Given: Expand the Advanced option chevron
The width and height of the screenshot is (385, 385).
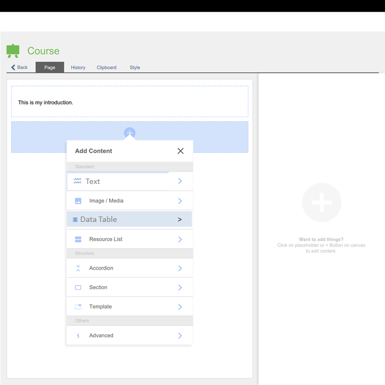Looking at the screenshot, I should pyautogui.click(x=180, y=336).
